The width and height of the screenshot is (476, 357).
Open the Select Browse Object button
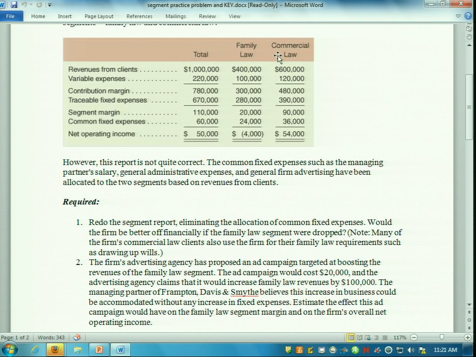[x=469, y=320]
